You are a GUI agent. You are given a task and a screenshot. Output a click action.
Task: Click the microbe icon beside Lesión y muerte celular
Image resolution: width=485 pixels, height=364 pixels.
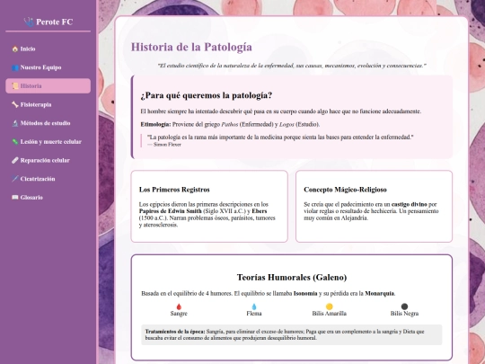15,142
